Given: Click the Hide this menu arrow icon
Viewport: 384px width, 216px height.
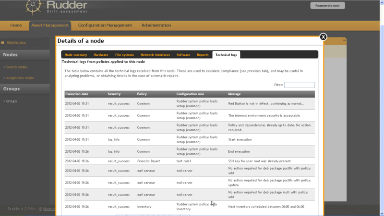Looking at the screenshot, I should [2, 43].
